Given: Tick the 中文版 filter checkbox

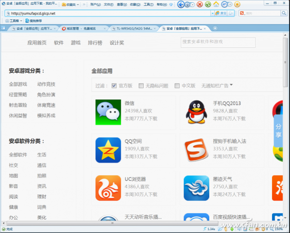Looking at the screenshot, I should 177,86.
